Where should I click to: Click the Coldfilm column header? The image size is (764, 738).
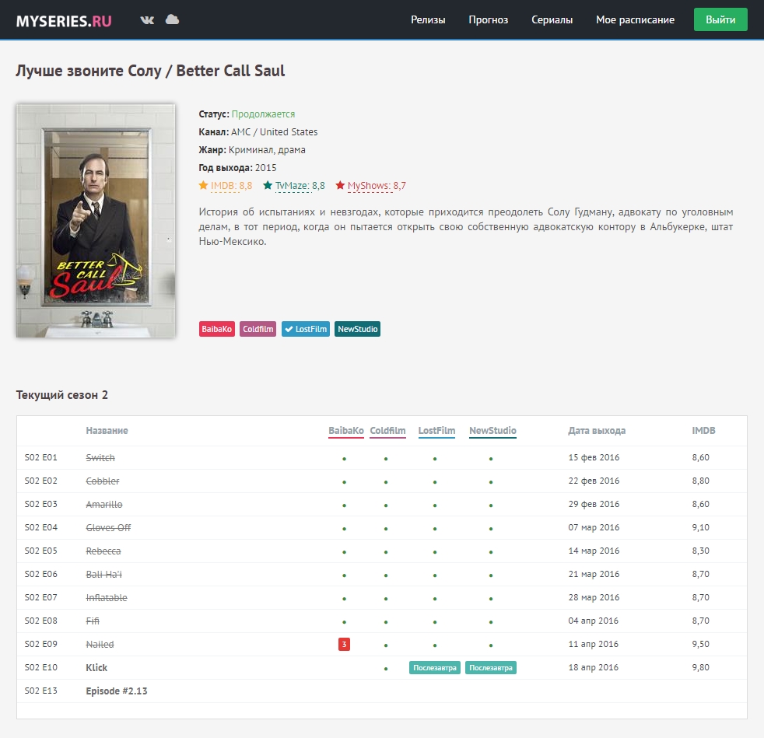(387, 431)
